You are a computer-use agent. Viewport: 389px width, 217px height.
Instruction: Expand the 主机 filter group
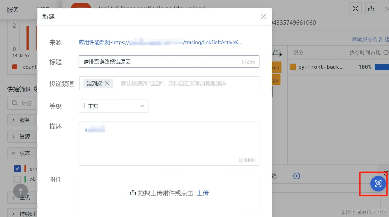(x=22, y=198)
